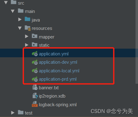Click the resources folder icon
The image size is (138, 117).
[28, 28]
